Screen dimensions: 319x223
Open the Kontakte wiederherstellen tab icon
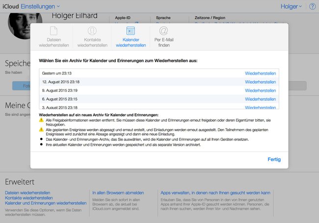[92, 31]
